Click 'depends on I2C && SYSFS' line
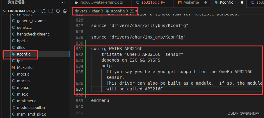The height and width of the screenshot is (118, 264). click(x=131, y=60)
